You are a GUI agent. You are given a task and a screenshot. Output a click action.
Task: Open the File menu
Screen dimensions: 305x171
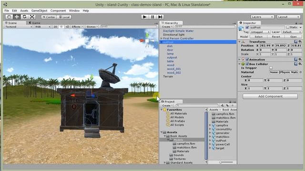point(7,10)
